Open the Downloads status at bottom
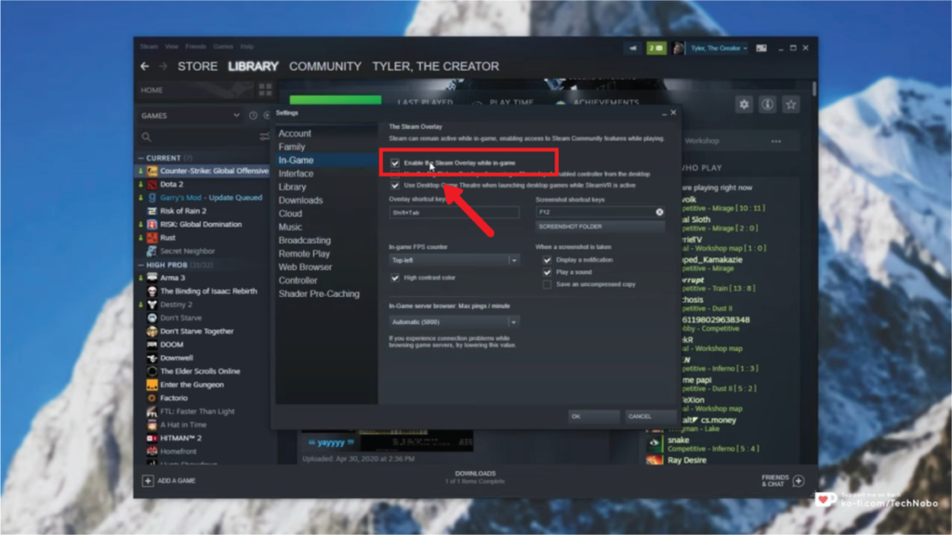Viewport: 952px width, 535px height. pos(475,477)
